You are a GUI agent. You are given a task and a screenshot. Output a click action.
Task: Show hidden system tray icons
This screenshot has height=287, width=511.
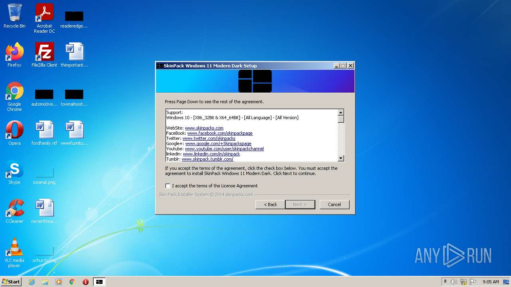pos(445,282)
